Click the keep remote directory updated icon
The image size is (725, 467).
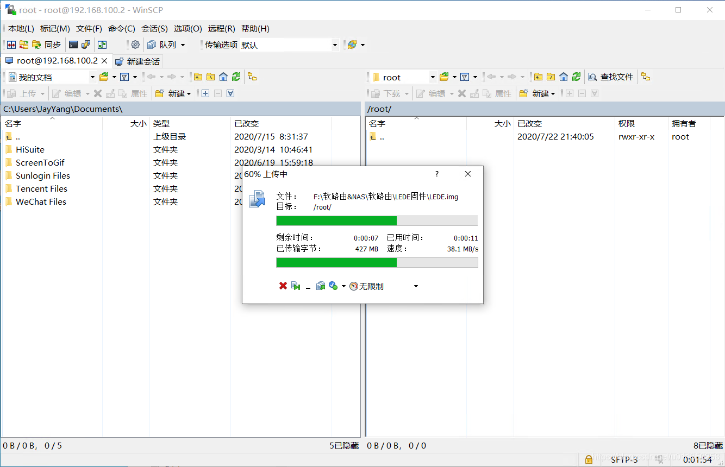(x=102, y=45)
